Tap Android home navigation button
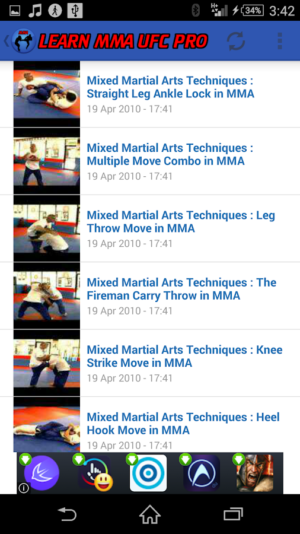 coord(149,514)
